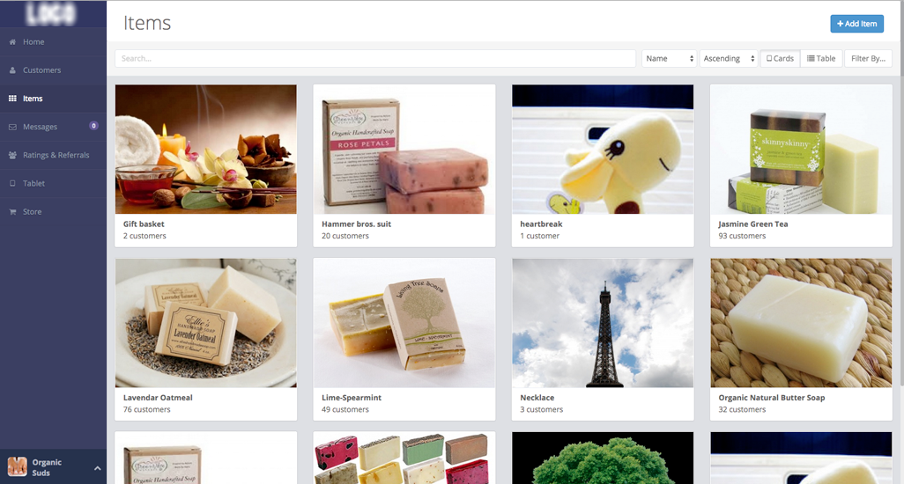Open the Organic Natural Butter Soap image
The image size is (904, 484).
801,323
